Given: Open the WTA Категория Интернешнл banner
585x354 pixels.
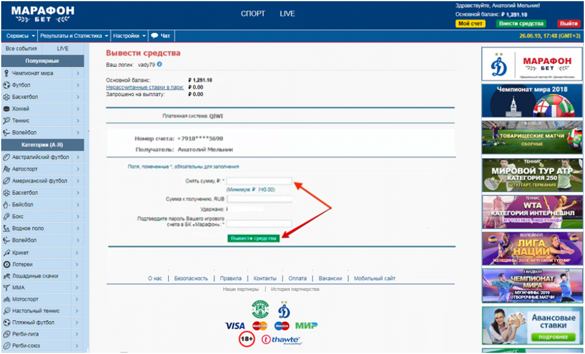Looking at the screenshot, I should (x=531, y=212).
